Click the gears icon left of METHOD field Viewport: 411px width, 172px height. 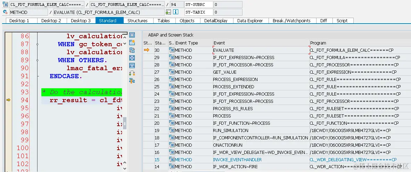tap(5, 12)
